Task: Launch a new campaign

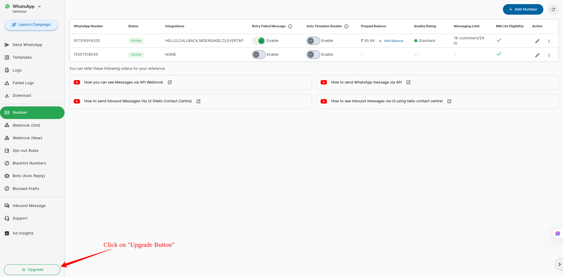Action: 31,25
